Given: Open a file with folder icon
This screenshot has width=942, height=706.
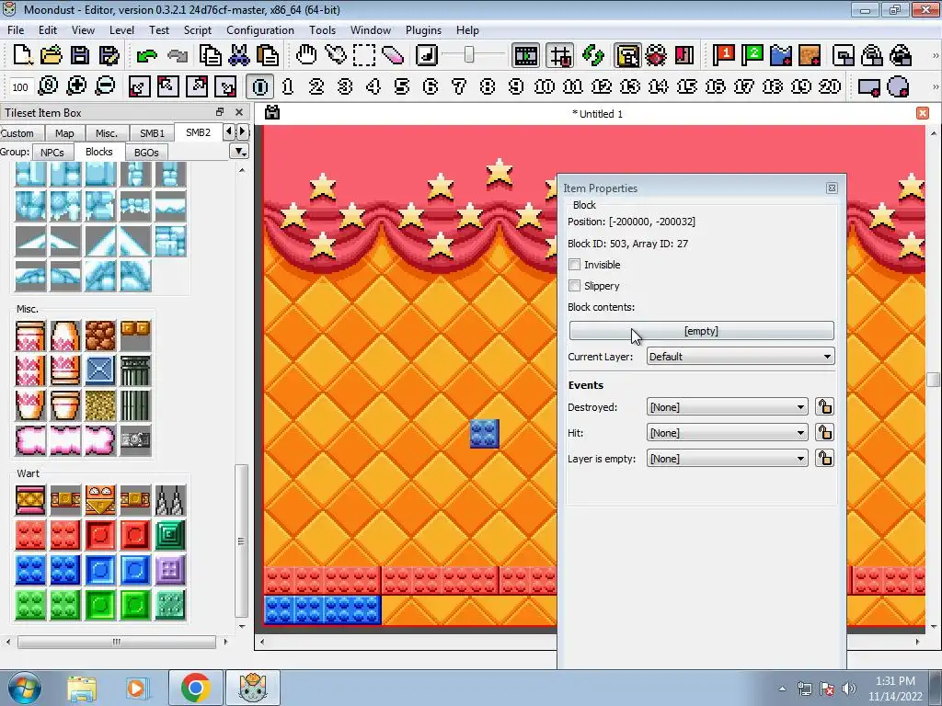Looking at the screenshot, I should click(52, 55).
